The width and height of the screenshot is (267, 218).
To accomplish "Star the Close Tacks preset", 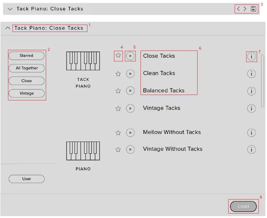I will click(x=118, y=56).
